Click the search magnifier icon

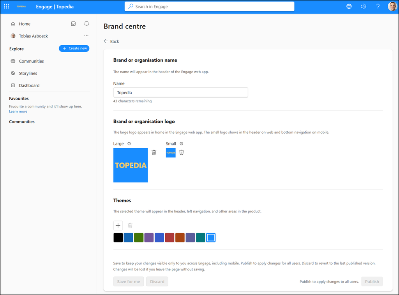click(131, 6)
